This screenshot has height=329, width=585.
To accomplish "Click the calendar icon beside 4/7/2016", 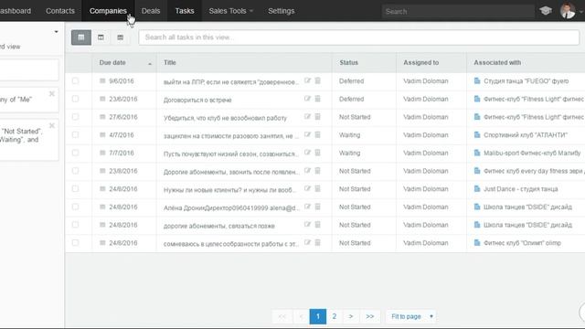I will pos(102,134).
